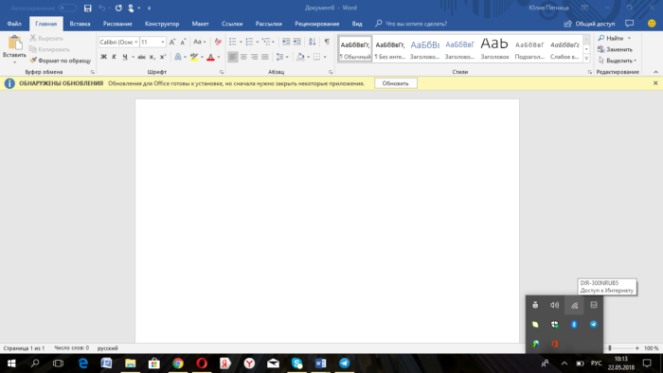The height and width of the screenshot is (373, 663).
Task: Toggle superscript x² formatting
Action: [163, 57]
